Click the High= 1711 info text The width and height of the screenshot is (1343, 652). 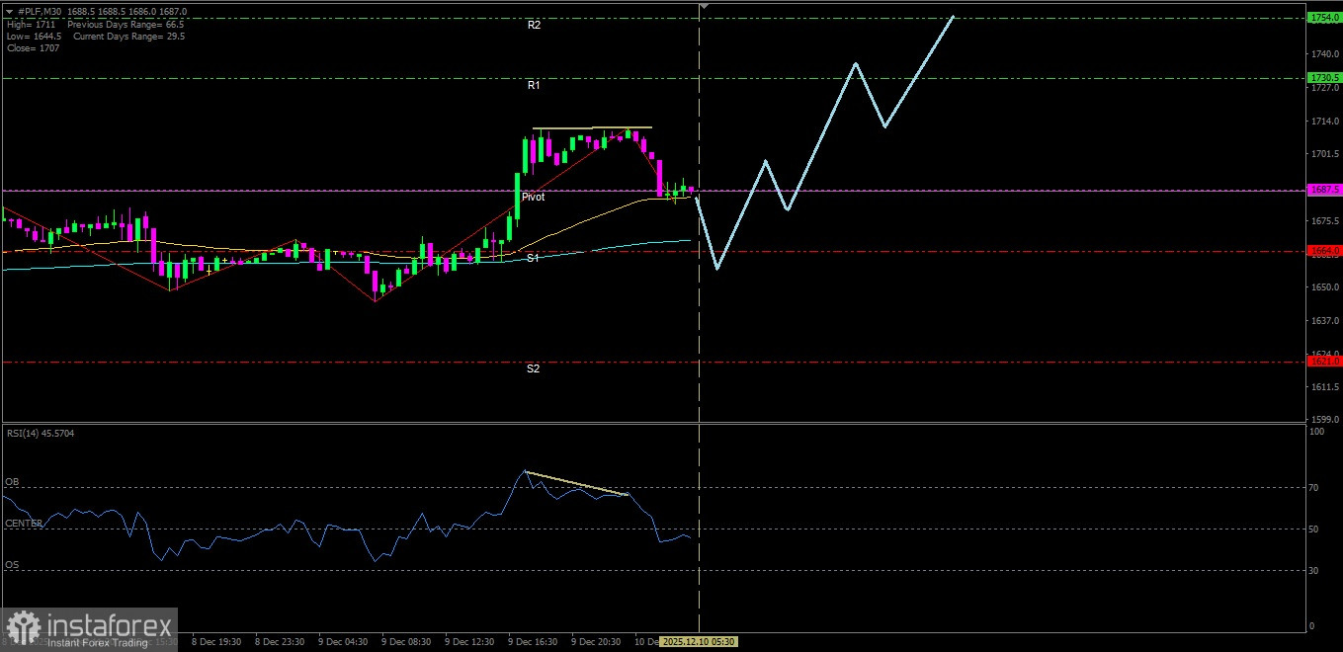coord(31,24)
